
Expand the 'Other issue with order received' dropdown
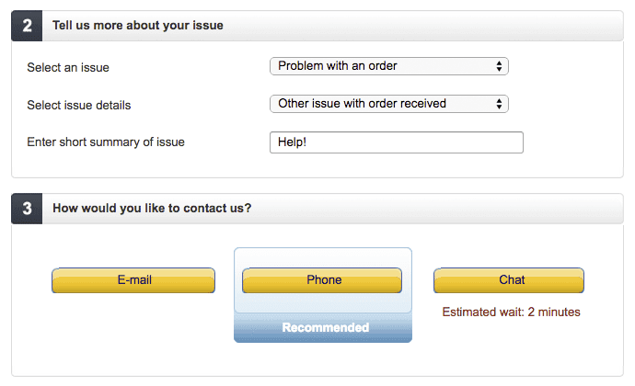[x=387, y=104]
